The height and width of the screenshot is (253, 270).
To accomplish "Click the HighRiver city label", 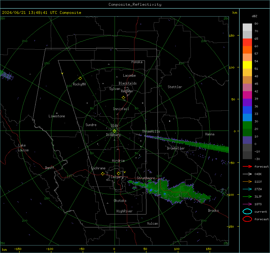I will 124,211.
